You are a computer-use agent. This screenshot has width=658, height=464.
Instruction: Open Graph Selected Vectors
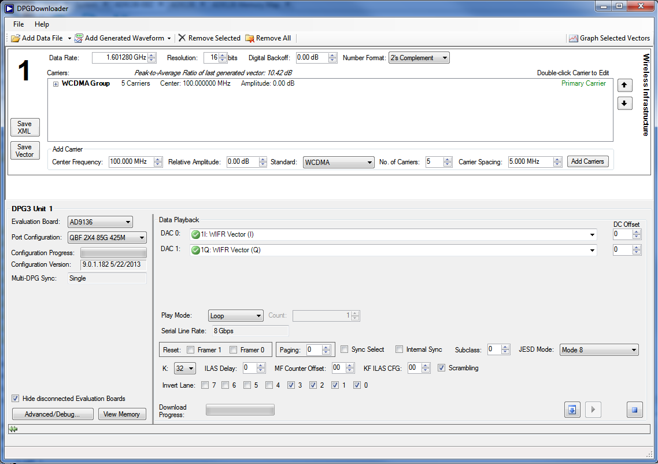tap(609, 38)
